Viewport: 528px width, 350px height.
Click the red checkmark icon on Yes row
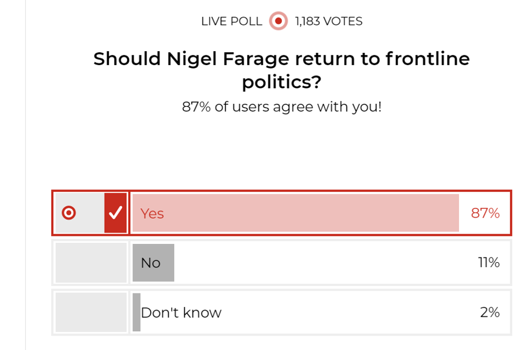click(114, 213)
